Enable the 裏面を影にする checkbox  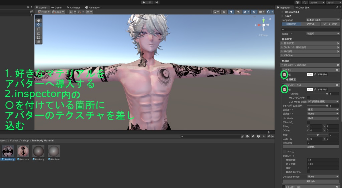pyautogui.click(x=308, y=172)
